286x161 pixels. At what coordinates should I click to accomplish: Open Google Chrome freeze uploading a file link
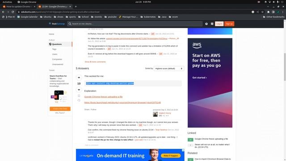[103, 97]
